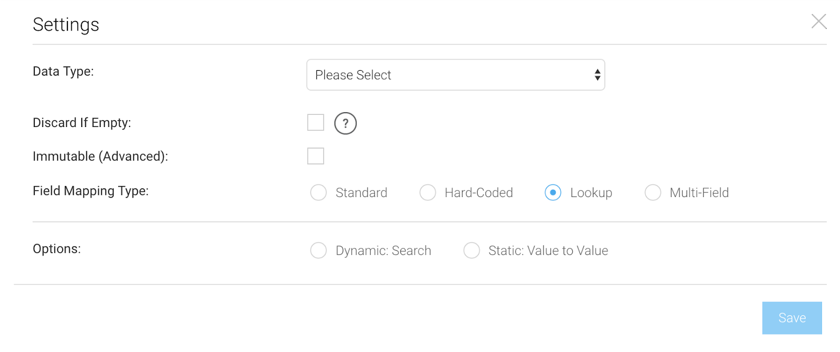
Task: Close the Settings dialog with the X
Action: click(x=818, y=22)
